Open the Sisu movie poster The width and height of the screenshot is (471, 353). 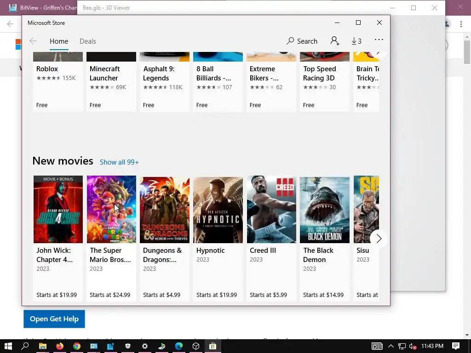[366, 210]
